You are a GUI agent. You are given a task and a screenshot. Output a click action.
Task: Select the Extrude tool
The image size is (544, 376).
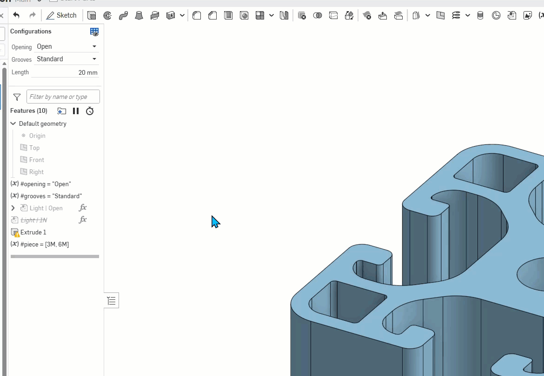[x=92, y=15]
